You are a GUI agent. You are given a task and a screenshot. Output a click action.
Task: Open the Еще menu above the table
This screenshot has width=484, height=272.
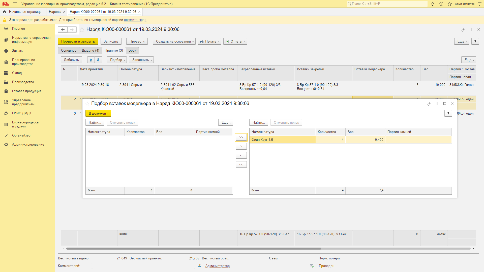(x=469, y=60)
